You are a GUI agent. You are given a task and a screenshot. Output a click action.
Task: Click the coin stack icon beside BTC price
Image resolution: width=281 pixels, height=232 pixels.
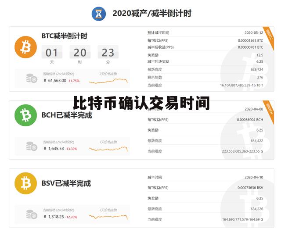[x=32, y=78]
